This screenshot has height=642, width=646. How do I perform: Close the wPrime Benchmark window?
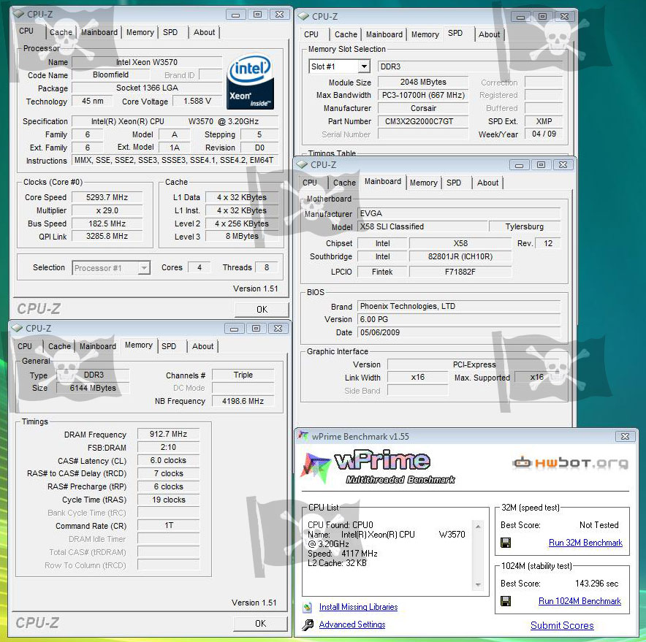tap(625, 437)
